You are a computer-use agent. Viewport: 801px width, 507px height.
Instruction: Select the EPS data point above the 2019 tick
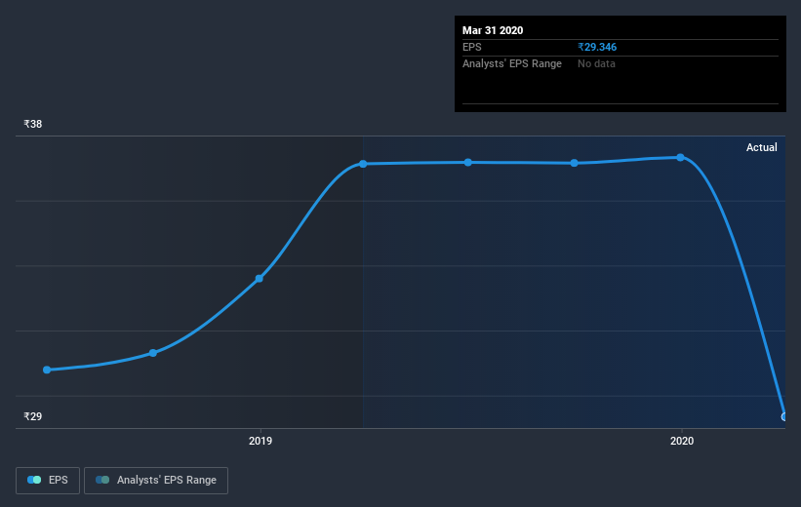coord(259,278)
